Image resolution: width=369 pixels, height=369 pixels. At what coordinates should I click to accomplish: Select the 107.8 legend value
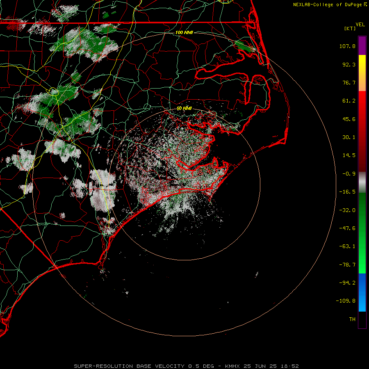(347, 46)
